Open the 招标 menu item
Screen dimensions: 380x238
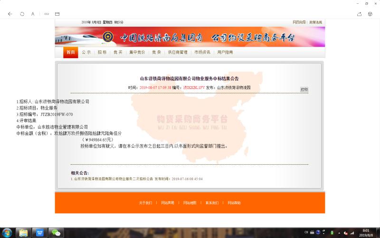click(102, 52)
